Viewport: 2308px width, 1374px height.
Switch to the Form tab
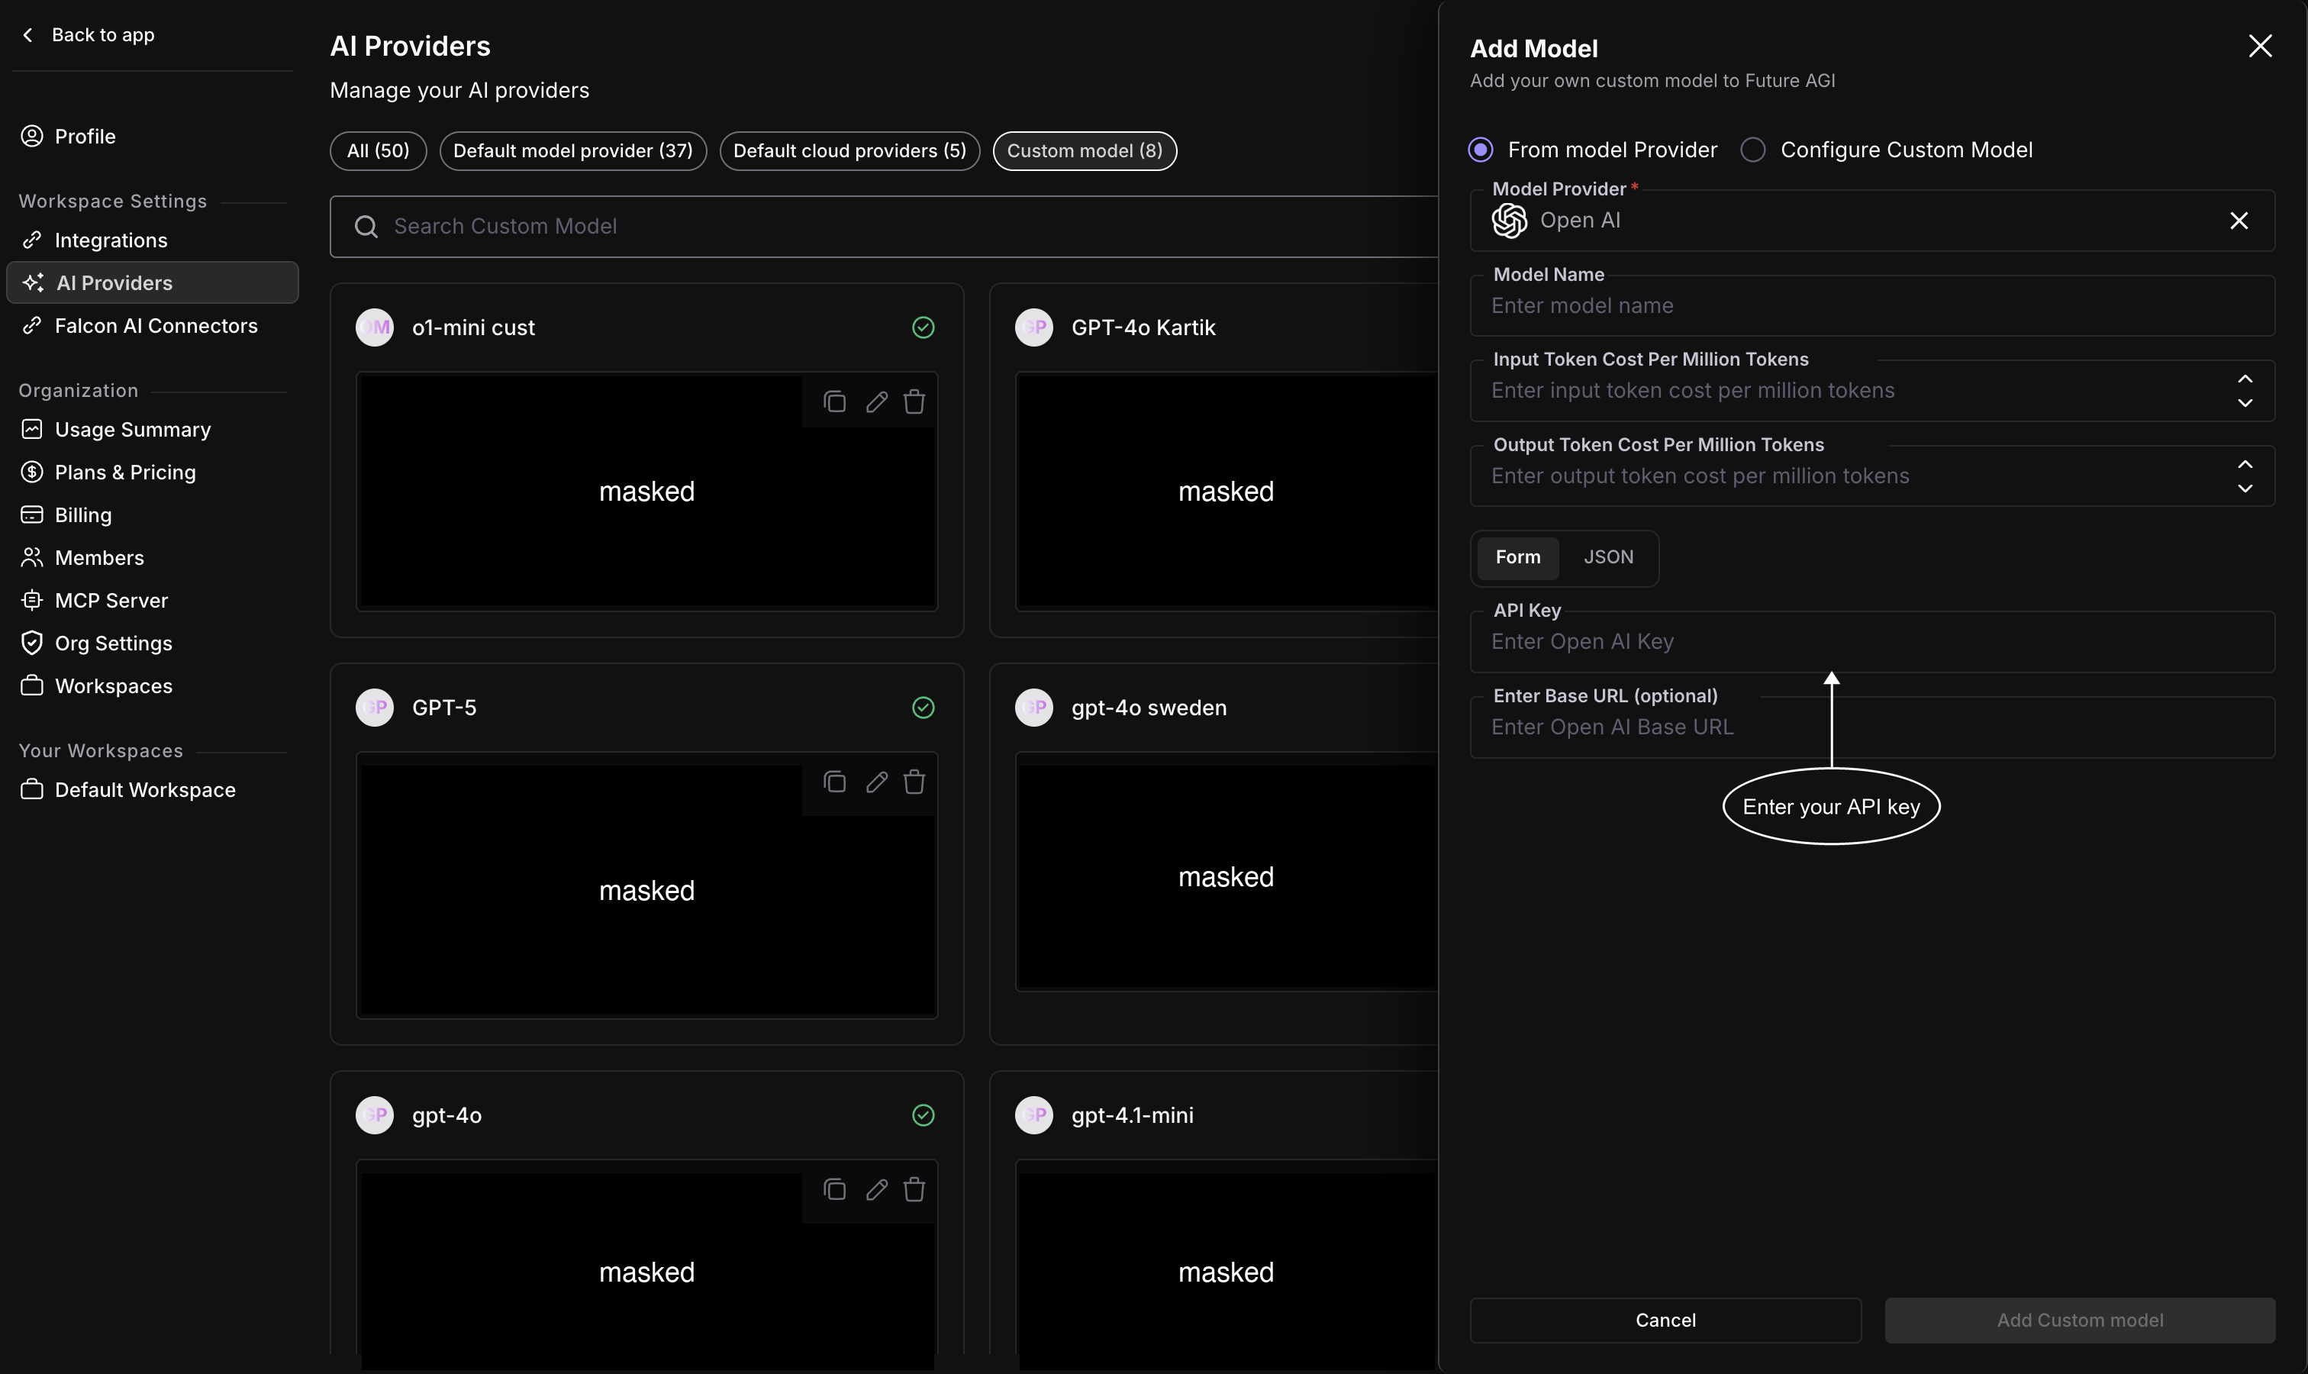1517,557
